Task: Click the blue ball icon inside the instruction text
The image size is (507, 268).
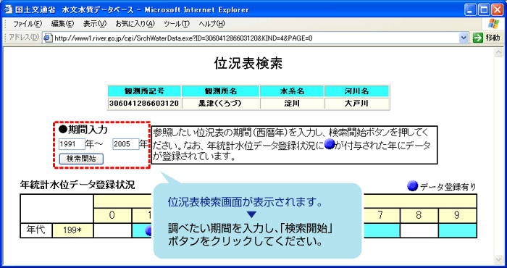Action: tap(329, 145)
